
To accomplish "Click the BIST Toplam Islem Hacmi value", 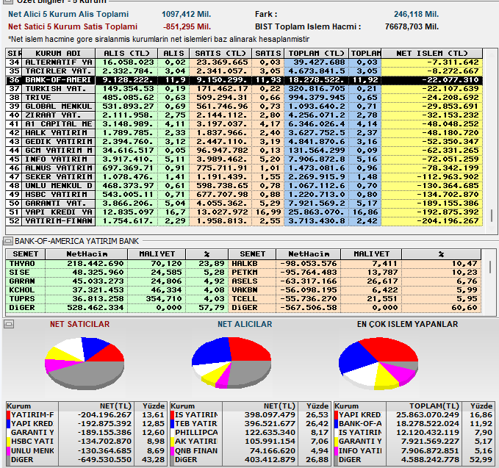I will tap(412, 26).
